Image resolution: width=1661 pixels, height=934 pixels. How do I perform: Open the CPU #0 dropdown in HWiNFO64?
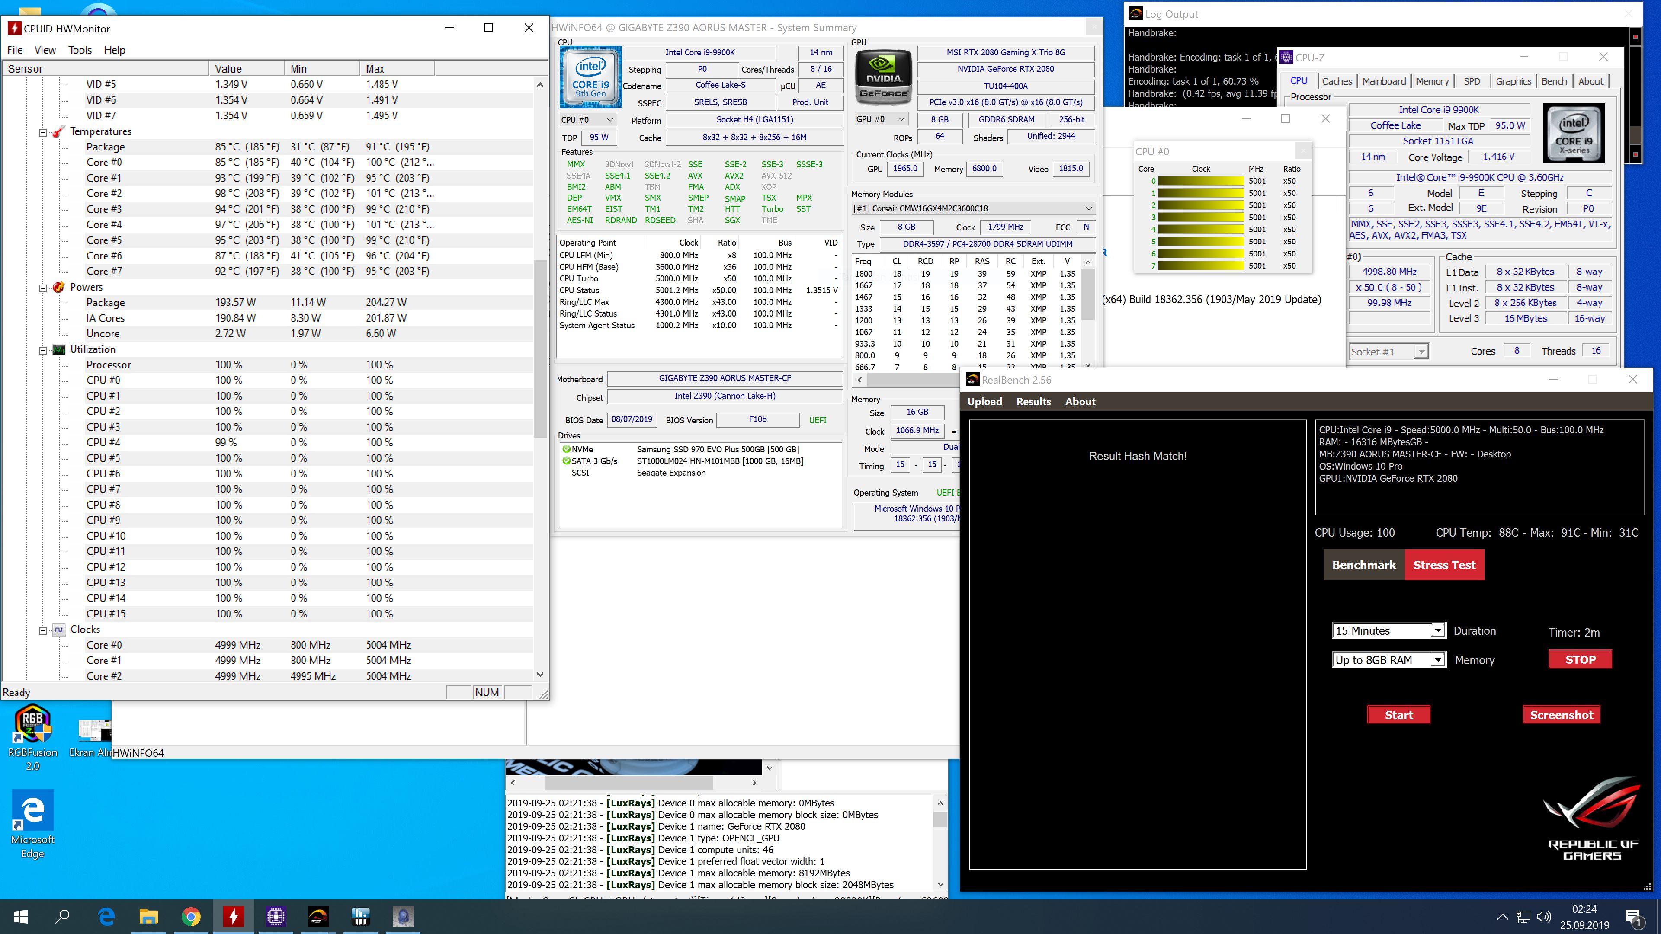coord(587,120)
